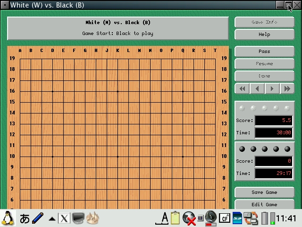Click the blue pen icon in taskbar
Viewport: 302px width, 227px height.
pyautogui.click(x=38, y=218)
